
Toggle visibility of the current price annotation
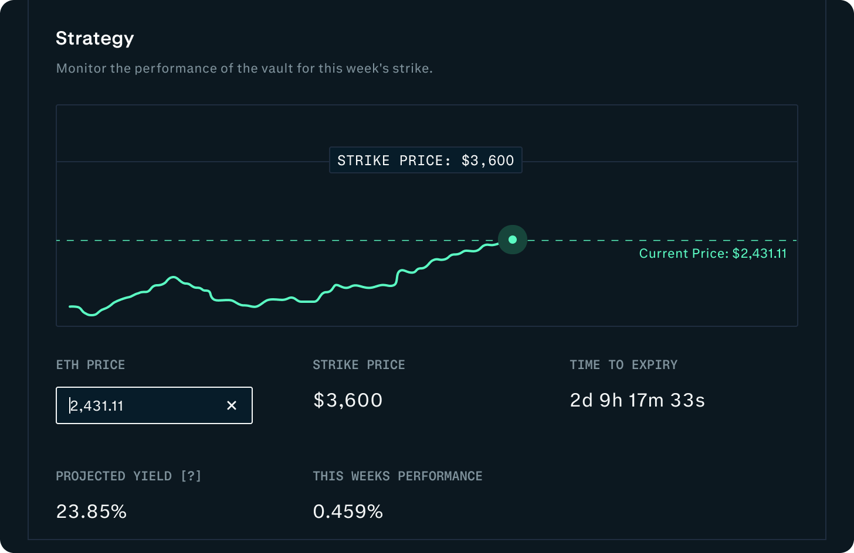click(x=713, y=253)
